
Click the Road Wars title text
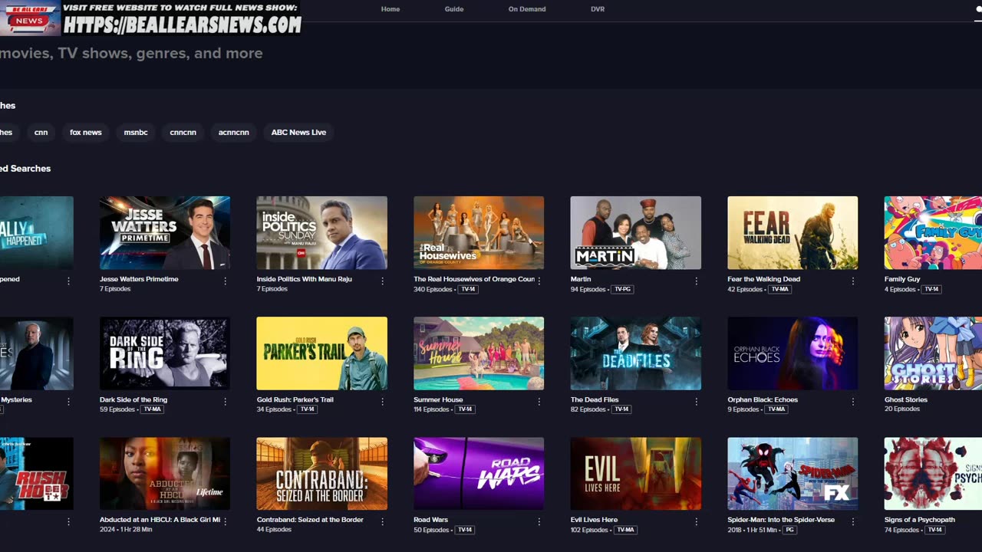pos(430,520)
